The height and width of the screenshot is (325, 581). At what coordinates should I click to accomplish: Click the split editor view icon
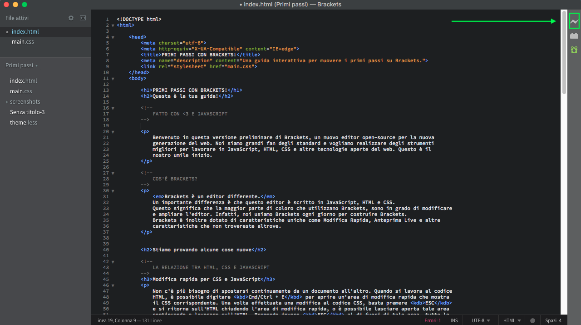(x=83, y=18)
